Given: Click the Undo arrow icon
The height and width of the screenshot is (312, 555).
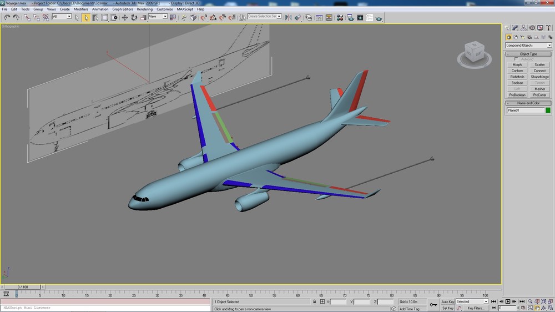Looking at the screenshot, I should point(7,17).
